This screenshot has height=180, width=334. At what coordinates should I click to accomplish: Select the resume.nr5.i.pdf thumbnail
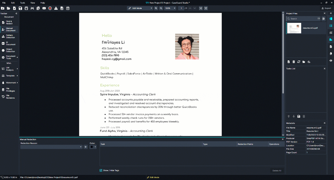tap(294, 28)
